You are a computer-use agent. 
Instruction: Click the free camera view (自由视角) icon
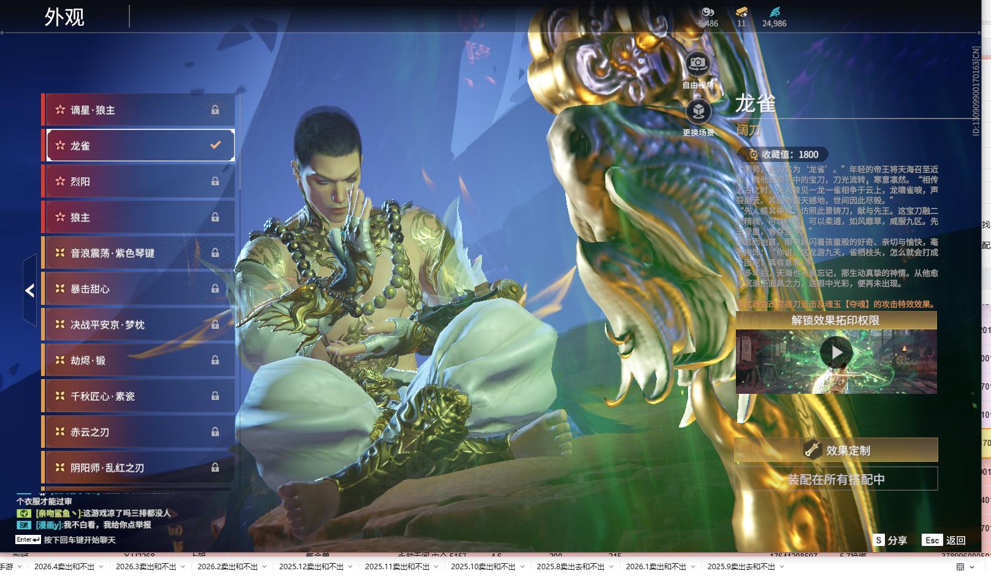point(697,64)
